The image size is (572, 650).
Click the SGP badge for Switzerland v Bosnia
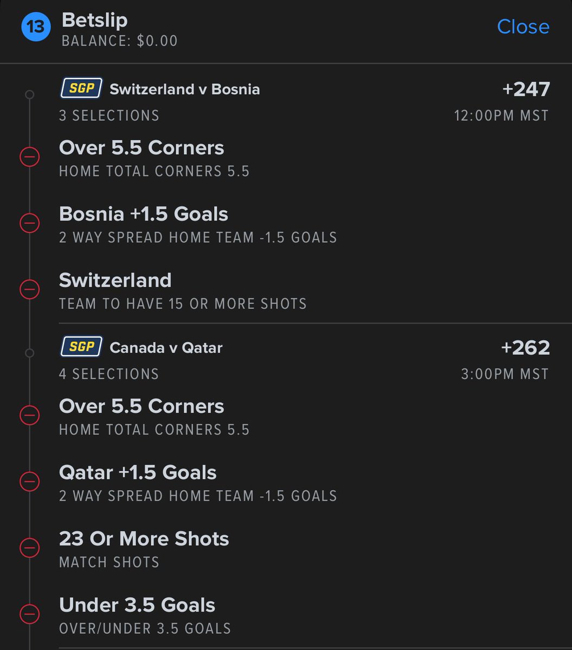coord(81,88)
